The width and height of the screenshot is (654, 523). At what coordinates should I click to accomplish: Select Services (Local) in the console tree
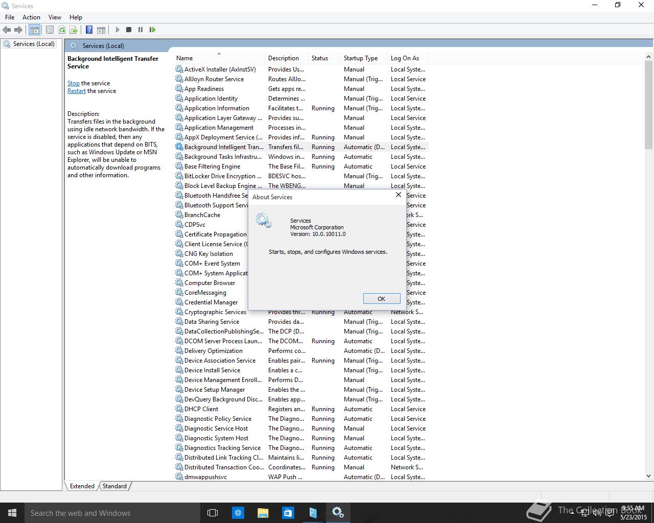coord(34,44)
